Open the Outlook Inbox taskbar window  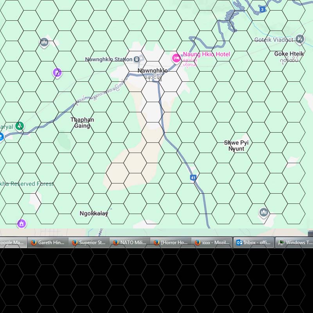point(254,242)
